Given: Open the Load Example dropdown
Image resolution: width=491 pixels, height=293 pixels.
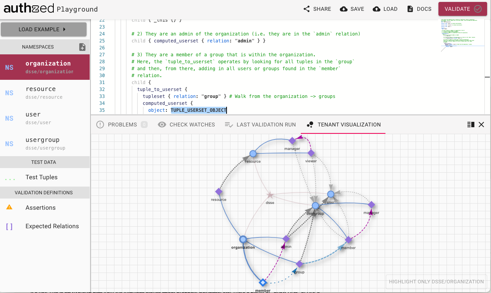Looking at the screenshot, I should click(43, 29).
